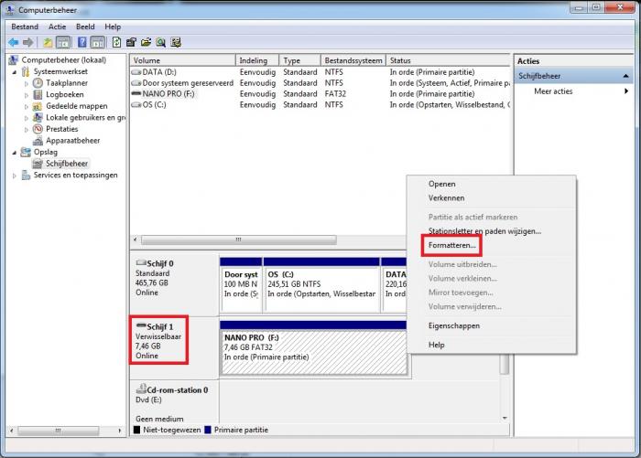The image size is (641, 458).
Task: Sort by the Indeling column header
Action: pyautogui.click(x=257, y=60)
